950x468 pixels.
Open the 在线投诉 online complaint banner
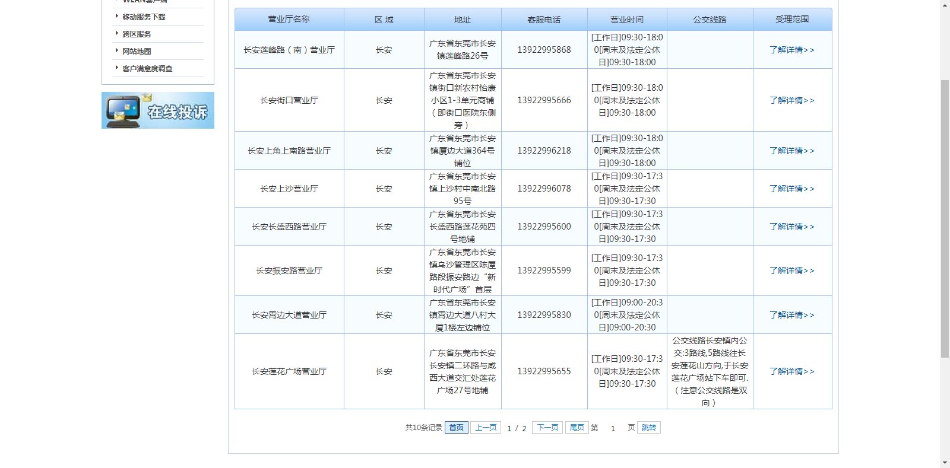[x=158, y=110]
